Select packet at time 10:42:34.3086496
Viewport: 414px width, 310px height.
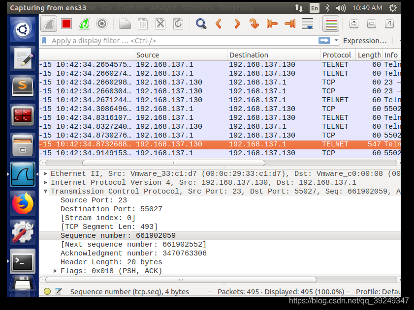click(x=220, y=109)
